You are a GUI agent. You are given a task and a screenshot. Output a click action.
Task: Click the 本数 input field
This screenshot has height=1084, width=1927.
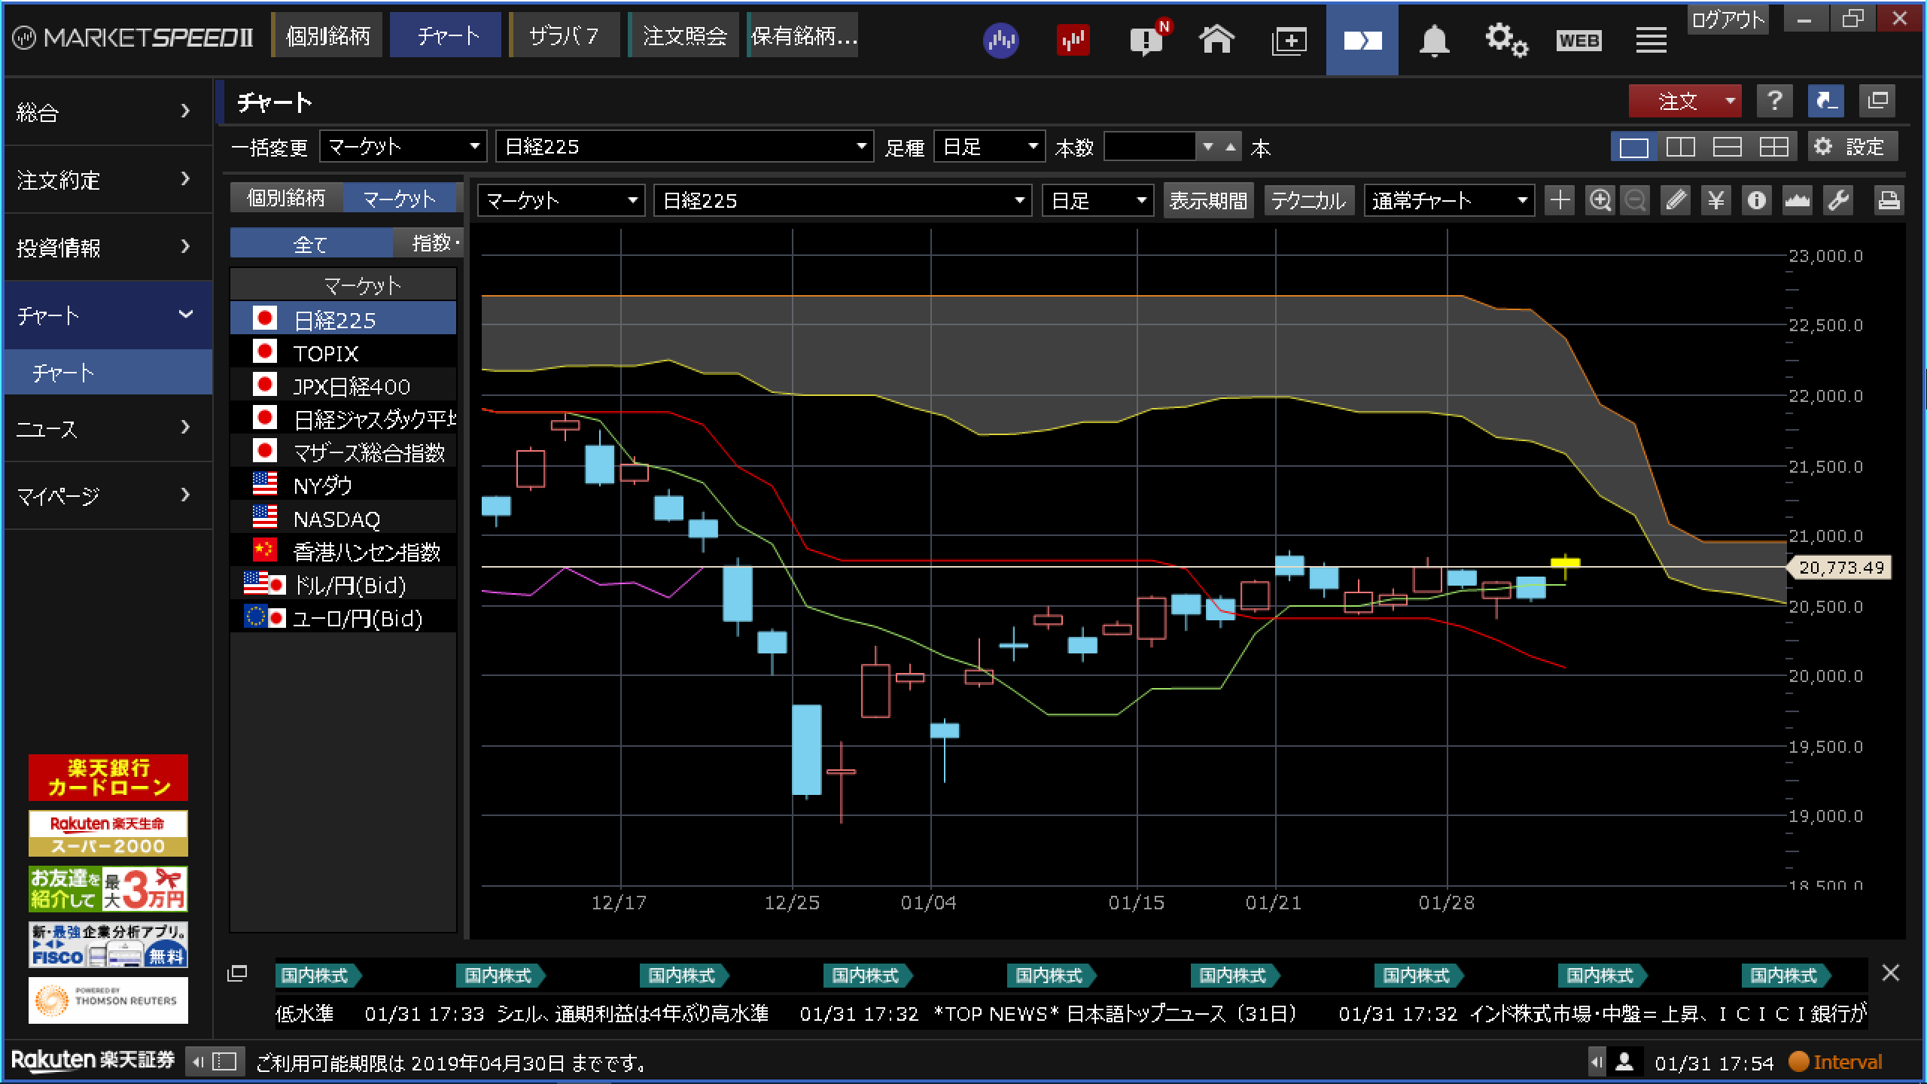[1149, 146]
